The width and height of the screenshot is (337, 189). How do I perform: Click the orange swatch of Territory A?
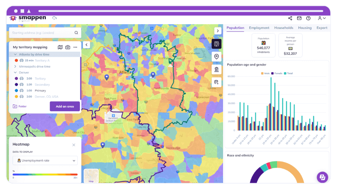(x=16, y=60)
